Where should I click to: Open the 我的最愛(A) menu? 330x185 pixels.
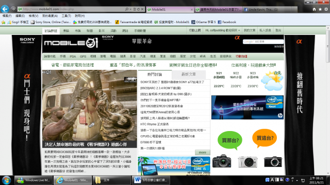point(50,16)
